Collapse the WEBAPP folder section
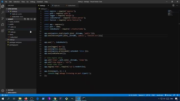Image resolution: width=180 pixels, height=101 pixels. coord(10,19)
